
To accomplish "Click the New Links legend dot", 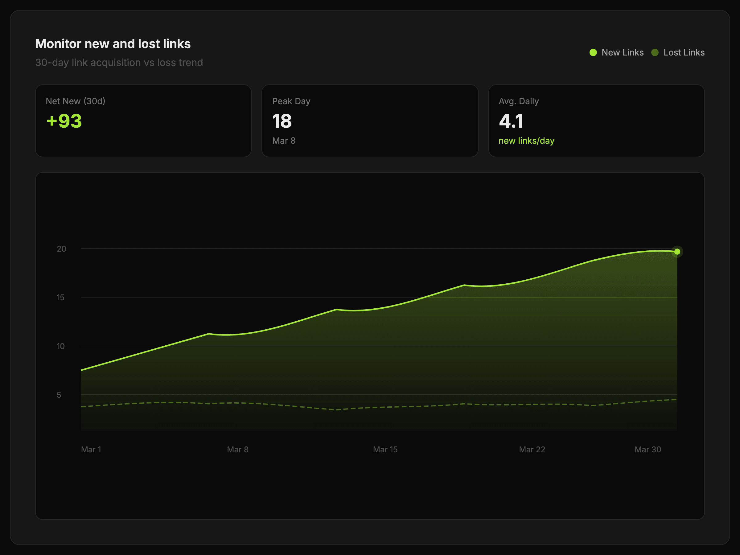I will coord(593,52).
